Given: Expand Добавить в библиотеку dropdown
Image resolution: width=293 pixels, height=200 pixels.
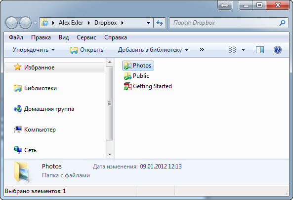Looking at the screenshot, I should (153, 50).
